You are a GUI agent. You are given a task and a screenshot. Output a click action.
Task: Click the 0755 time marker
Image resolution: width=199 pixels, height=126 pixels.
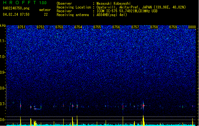pos(97,27)
